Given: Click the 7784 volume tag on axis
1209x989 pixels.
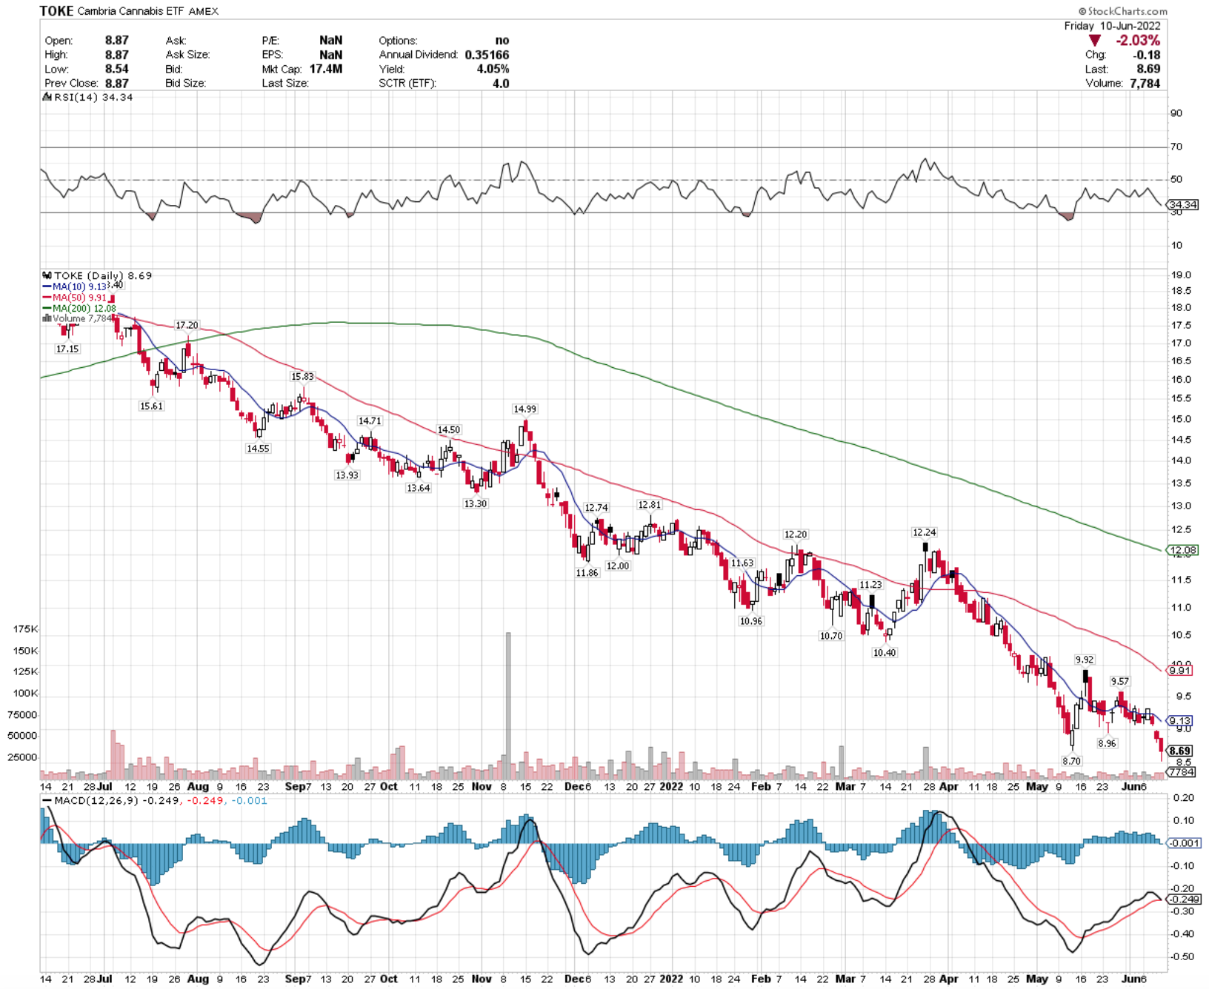Looking at the screenshot, I should 1182,771.
